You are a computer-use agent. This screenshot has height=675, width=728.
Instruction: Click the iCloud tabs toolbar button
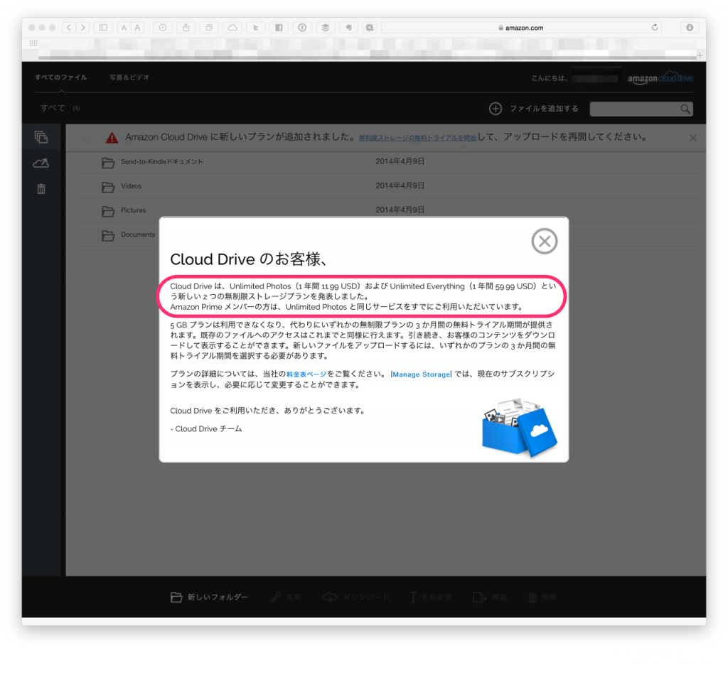point(232,28)
